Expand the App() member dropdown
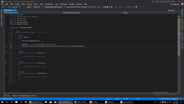 (x=151, y=13)
